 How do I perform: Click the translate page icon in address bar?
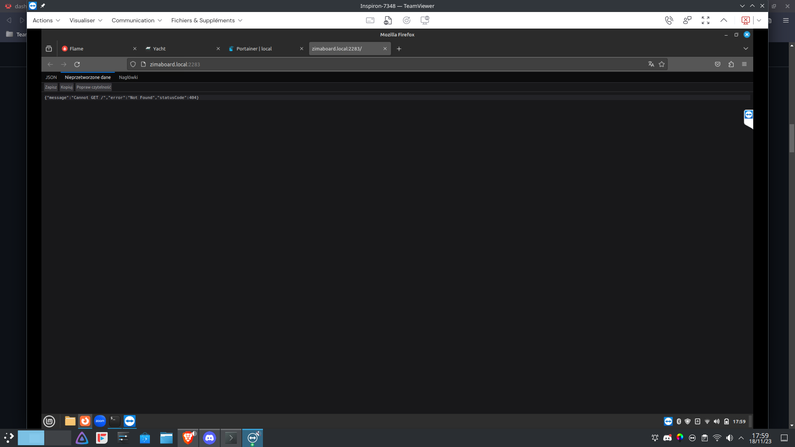click(x=651, y=64)
